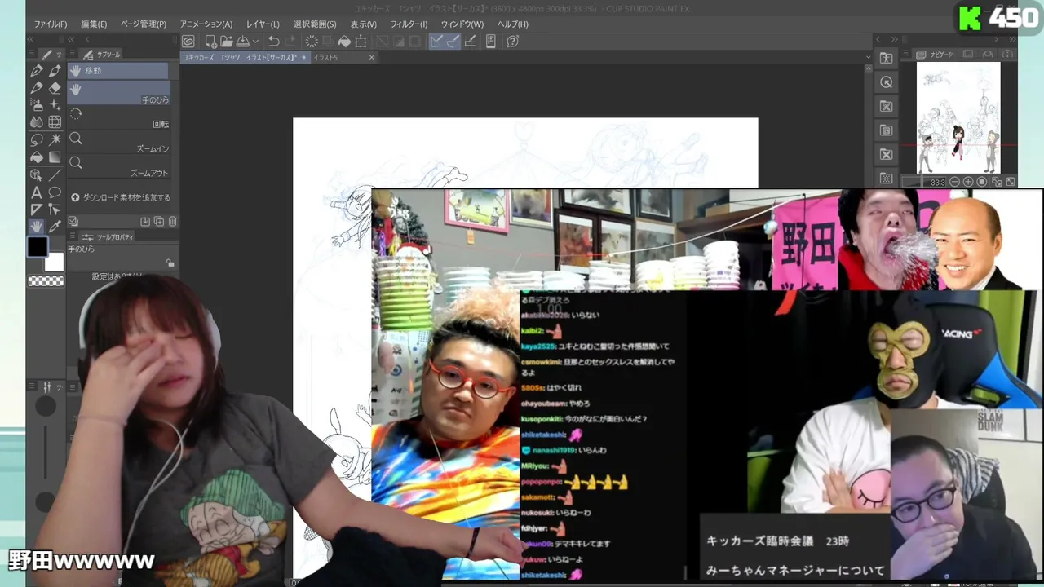Select the 手のひら sub tool

pos(118,93)
